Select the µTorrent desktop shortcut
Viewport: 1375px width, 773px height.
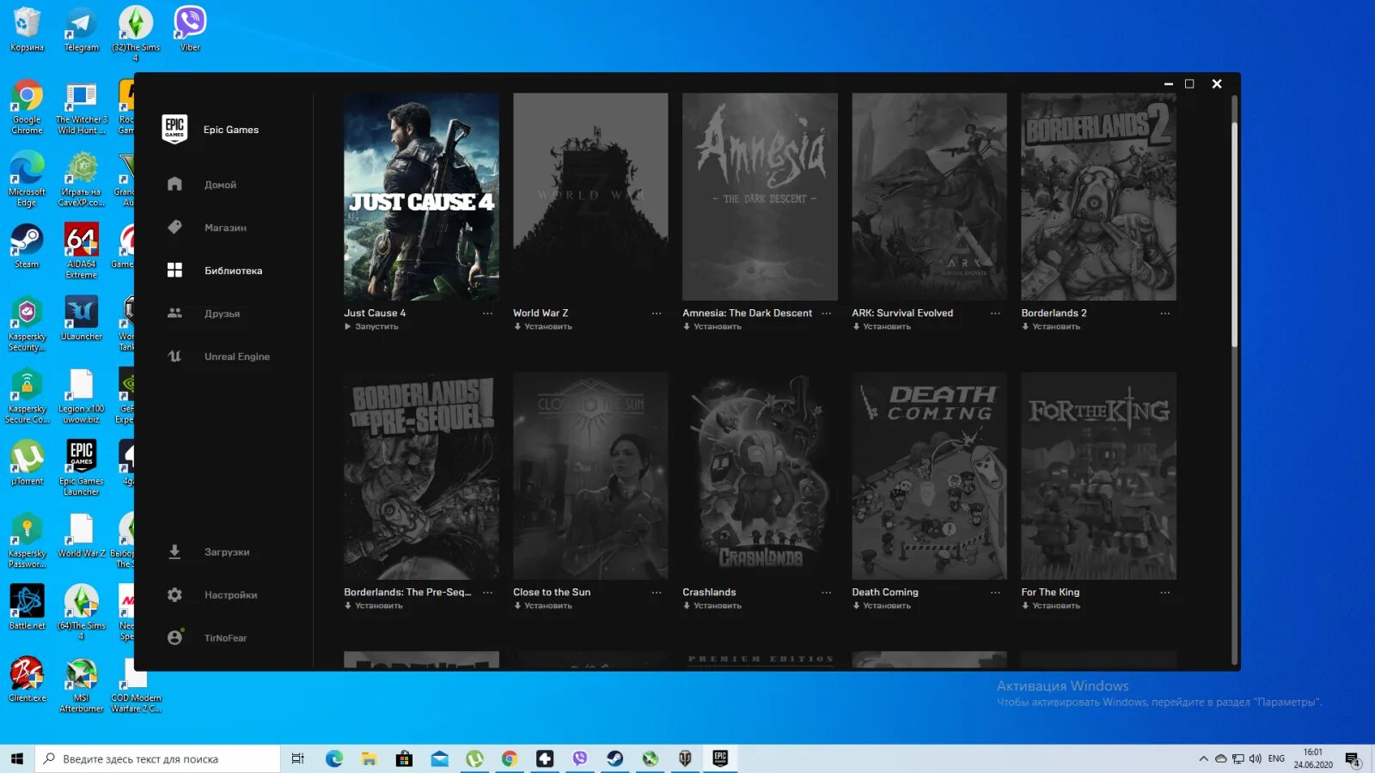(x=27, y=464)
